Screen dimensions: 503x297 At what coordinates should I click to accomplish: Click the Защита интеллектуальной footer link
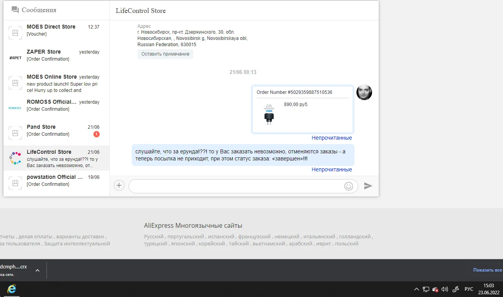coord(77,244)
